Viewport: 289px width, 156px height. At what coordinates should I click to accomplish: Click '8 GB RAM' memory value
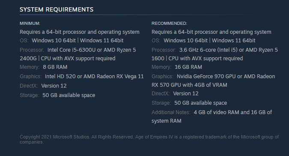(x=55, y=67)
